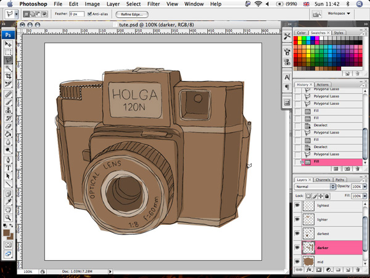Select the History Brush tool
This screenshot has width=370, height=278.
tap(8, 118)
